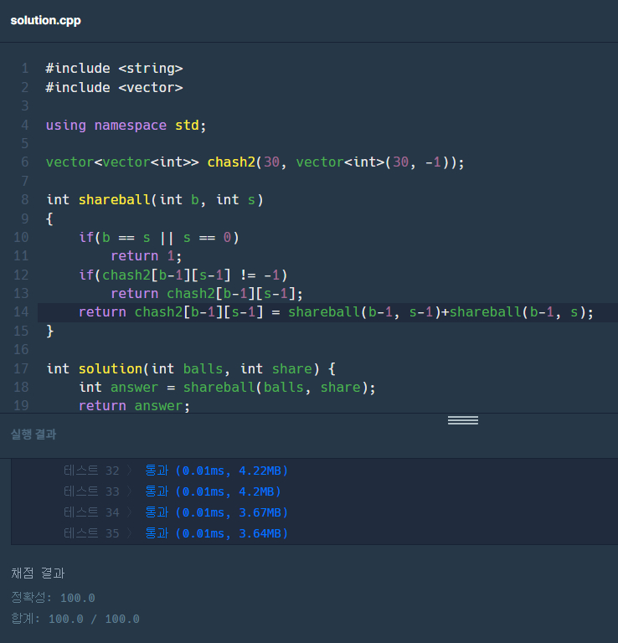
Task: Click '#include <vector>' on line 2
Action: coord(114,87)
